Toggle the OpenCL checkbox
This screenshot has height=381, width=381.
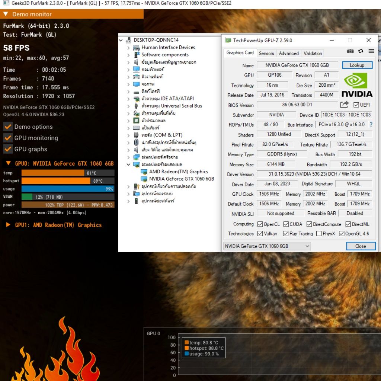(x=260, y=224)
